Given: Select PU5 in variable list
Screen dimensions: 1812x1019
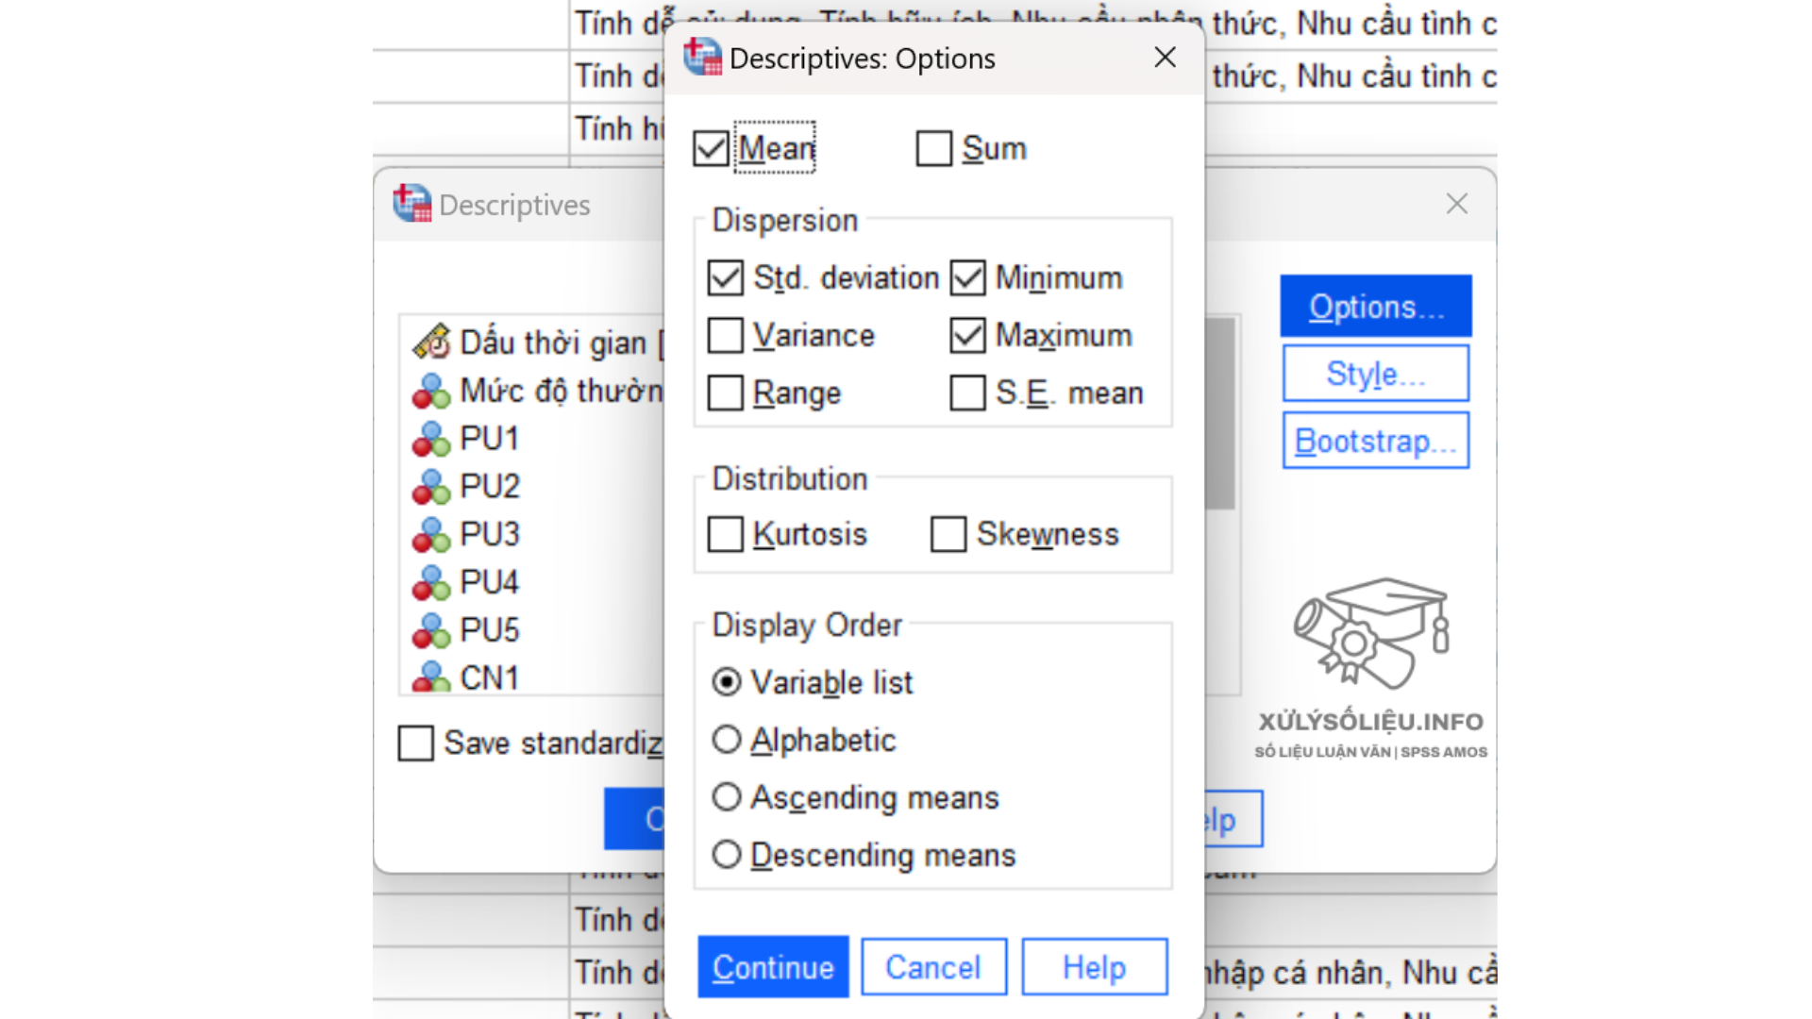Looking at the screenshot, I should (x=490, y=630).
